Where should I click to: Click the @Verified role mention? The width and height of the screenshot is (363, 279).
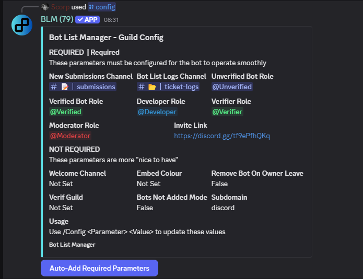[66, 112]
